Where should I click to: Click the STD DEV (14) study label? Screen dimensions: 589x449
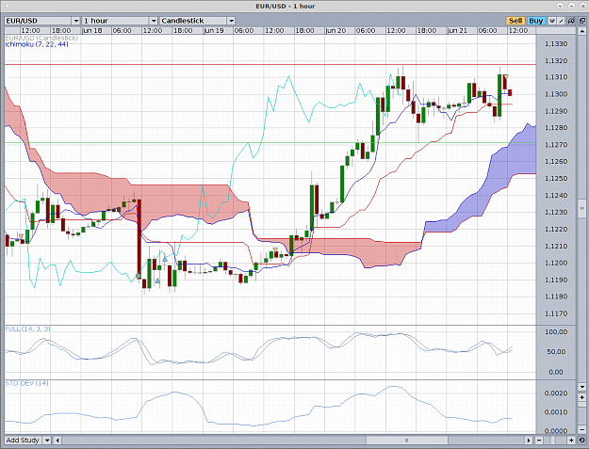[x=26, y=383]
